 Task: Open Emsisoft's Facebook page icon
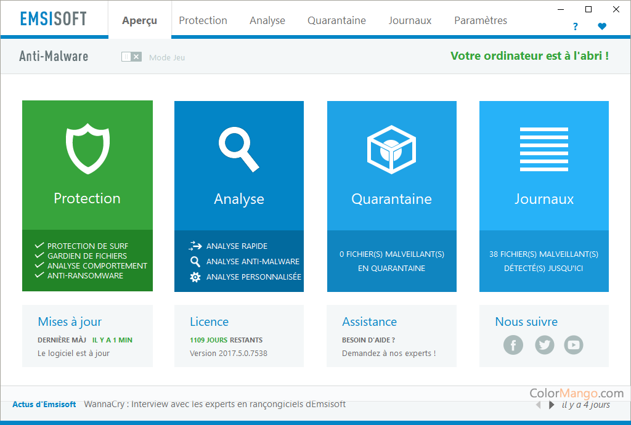pyautogui.click(x=513, y=345)
